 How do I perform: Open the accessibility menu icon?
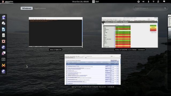pos(138,2)
